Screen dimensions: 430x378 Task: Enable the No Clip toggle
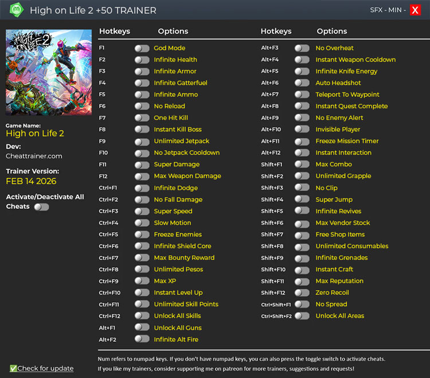302,188
